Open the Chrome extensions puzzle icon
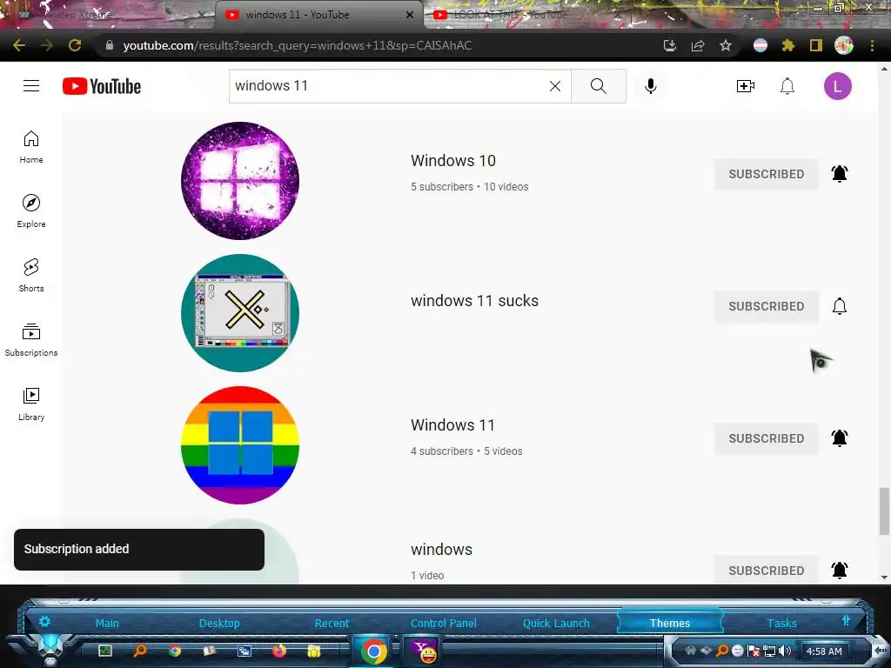The height and width of the screenshot is (668, 891). tap(787, 45)
